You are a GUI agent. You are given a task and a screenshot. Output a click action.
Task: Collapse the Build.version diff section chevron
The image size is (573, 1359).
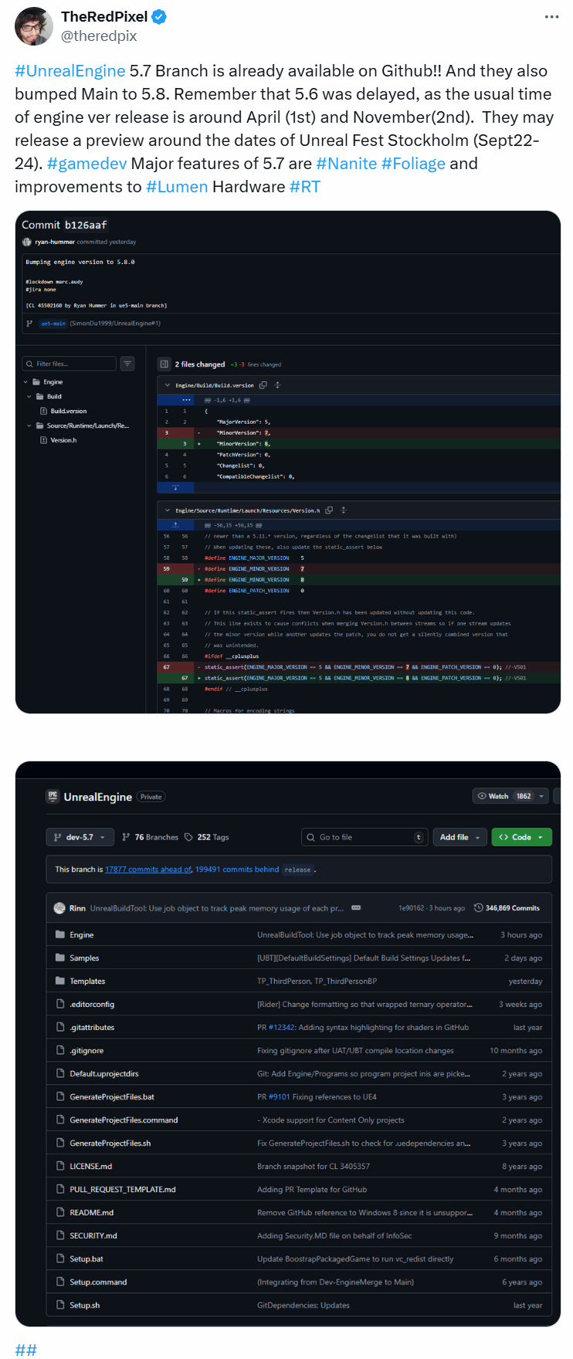coord(168,385)
